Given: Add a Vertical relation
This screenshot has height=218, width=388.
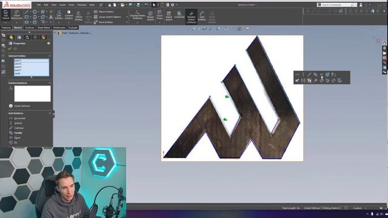Looking at the screenshot, I should click(16, 123).
